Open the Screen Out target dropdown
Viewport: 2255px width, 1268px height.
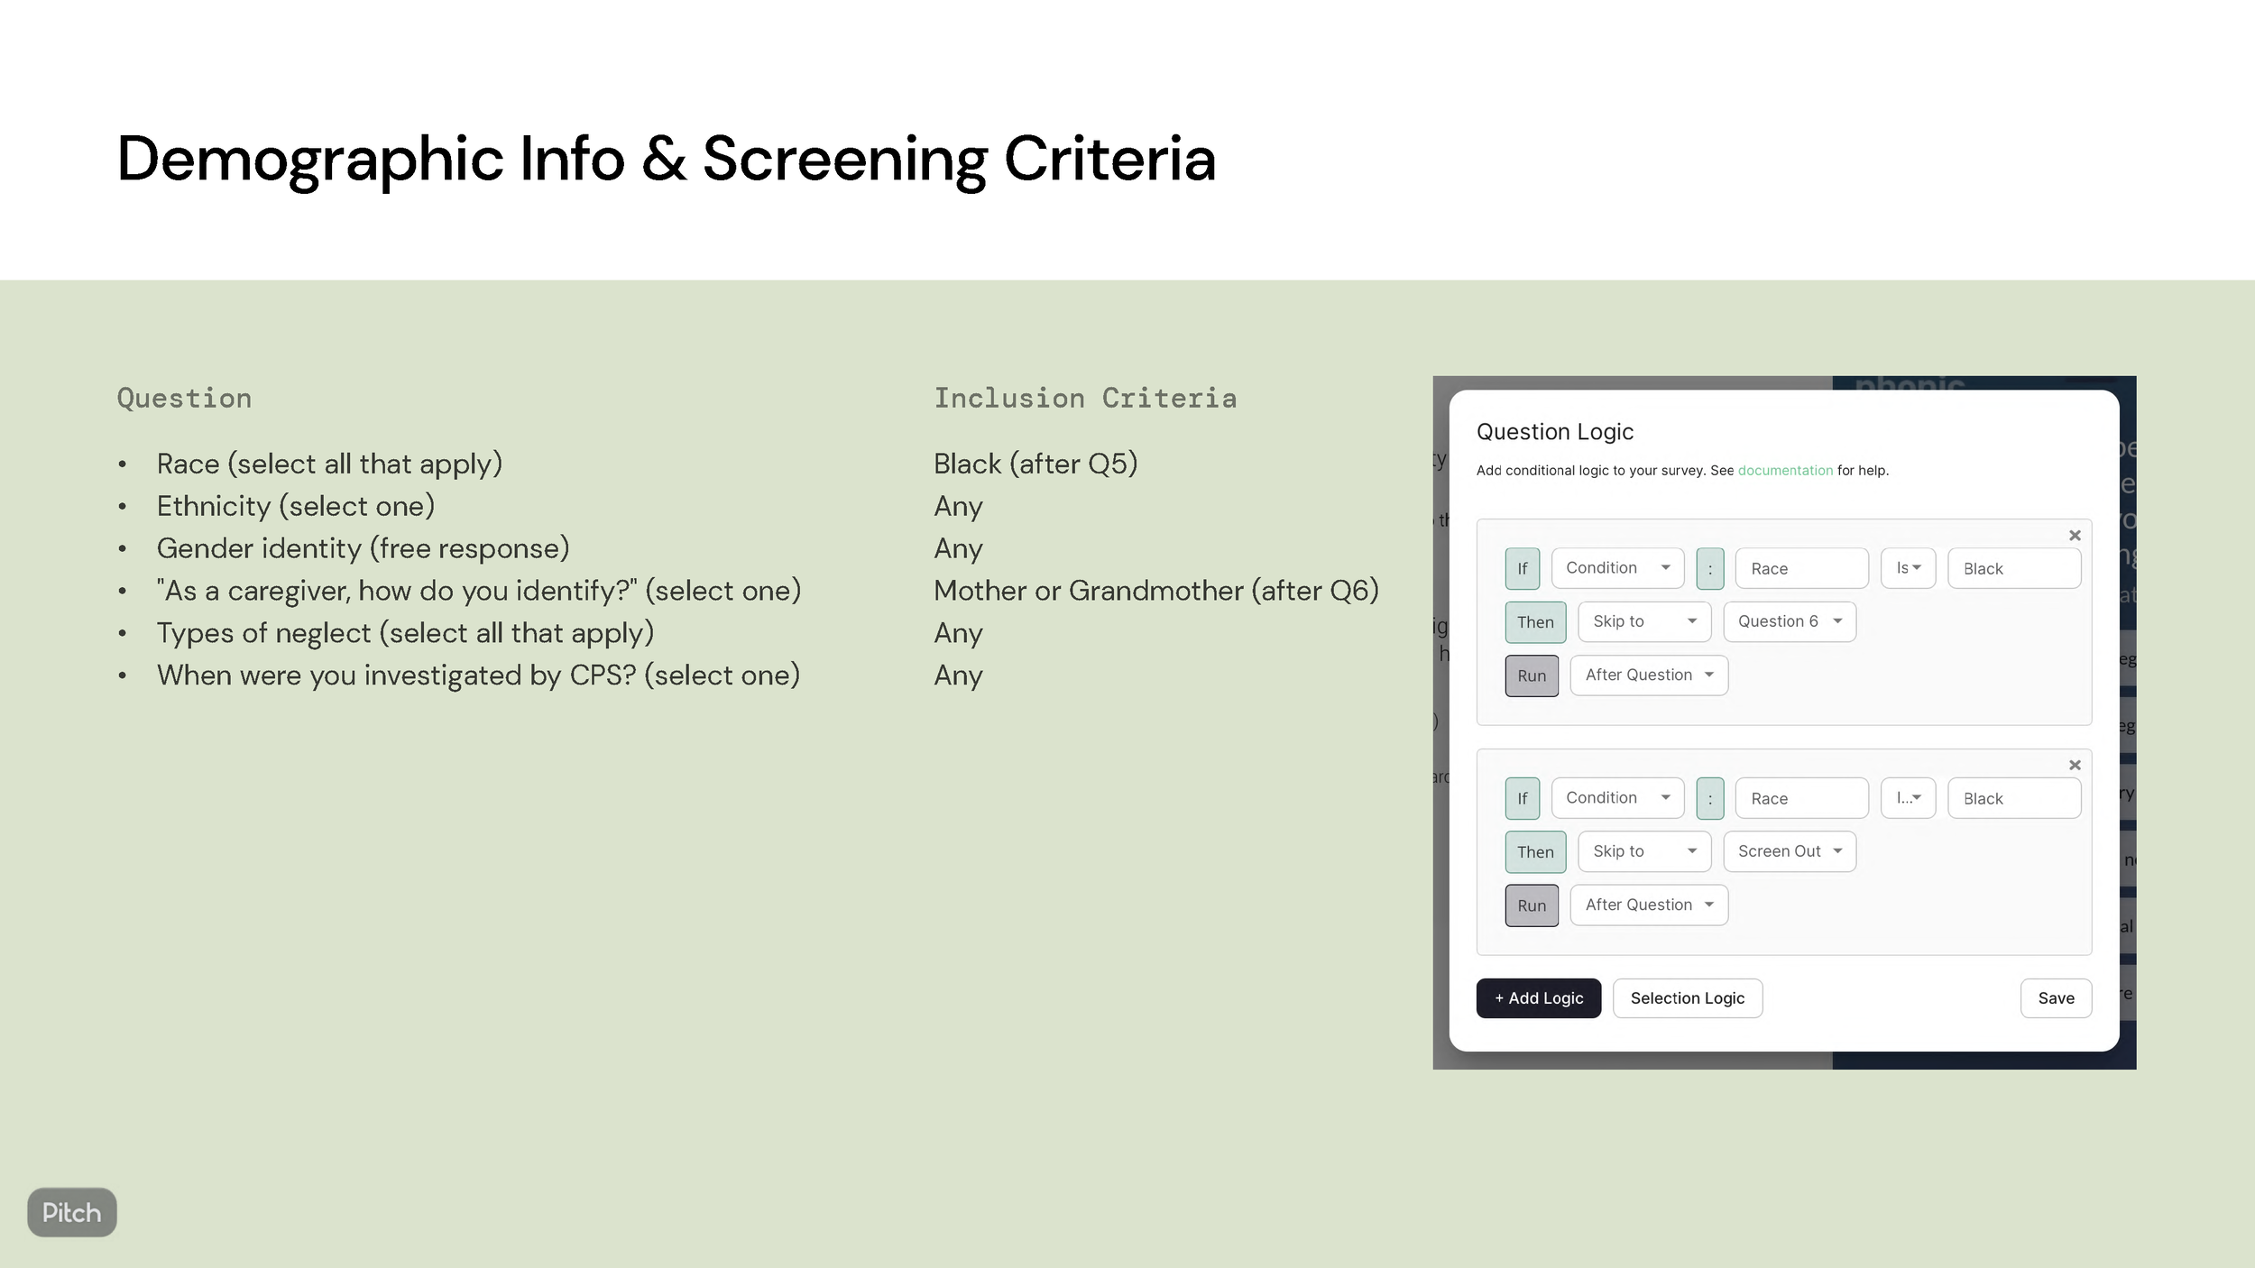pyautogui.click(x=1790, y=851)
